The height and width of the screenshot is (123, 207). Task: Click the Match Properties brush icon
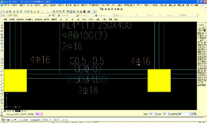tap(38, 12)
